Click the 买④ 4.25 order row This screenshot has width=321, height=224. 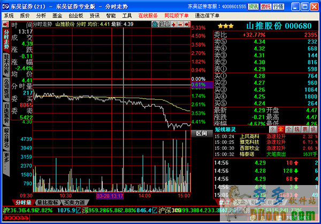266,97
